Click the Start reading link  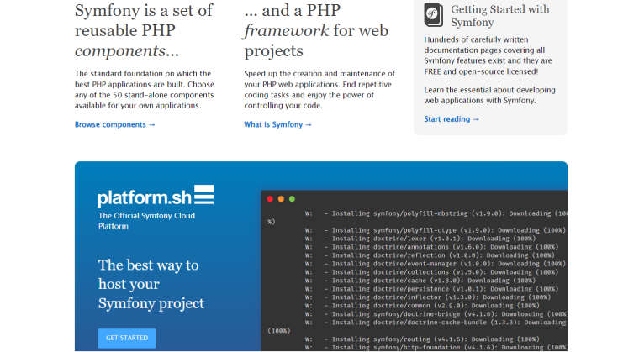[x=452, y=119]
